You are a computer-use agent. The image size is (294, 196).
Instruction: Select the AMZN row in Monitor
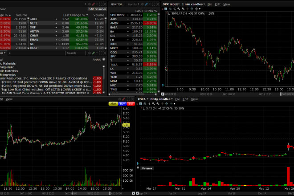pos(134,23)
